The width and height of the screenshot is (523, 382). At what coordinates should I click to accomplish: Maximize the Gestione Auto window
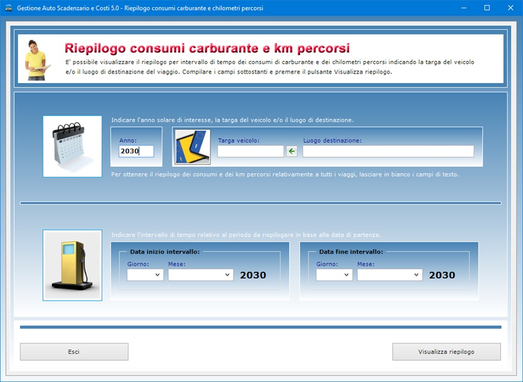[487, 8]
